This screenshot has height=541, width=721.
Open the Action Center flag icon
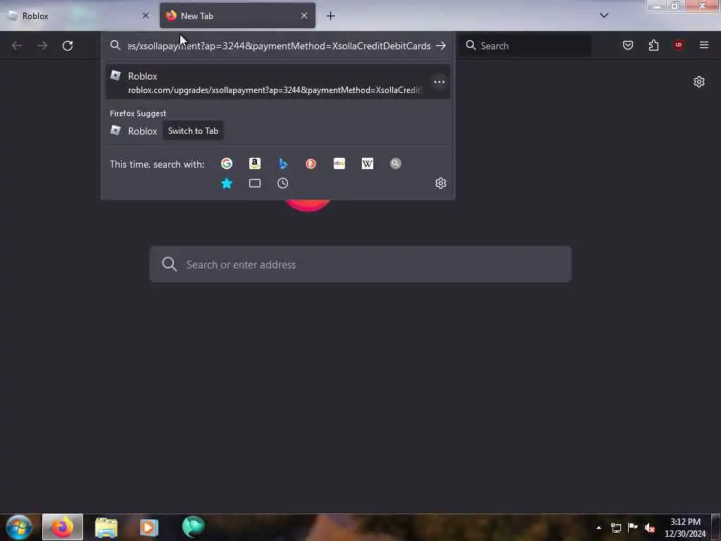(633, 528)
